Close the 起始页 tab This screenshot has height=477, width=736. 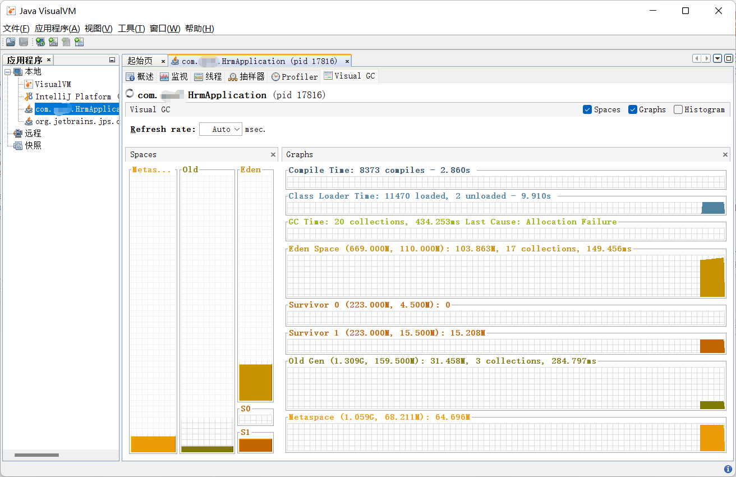[163, 61]
